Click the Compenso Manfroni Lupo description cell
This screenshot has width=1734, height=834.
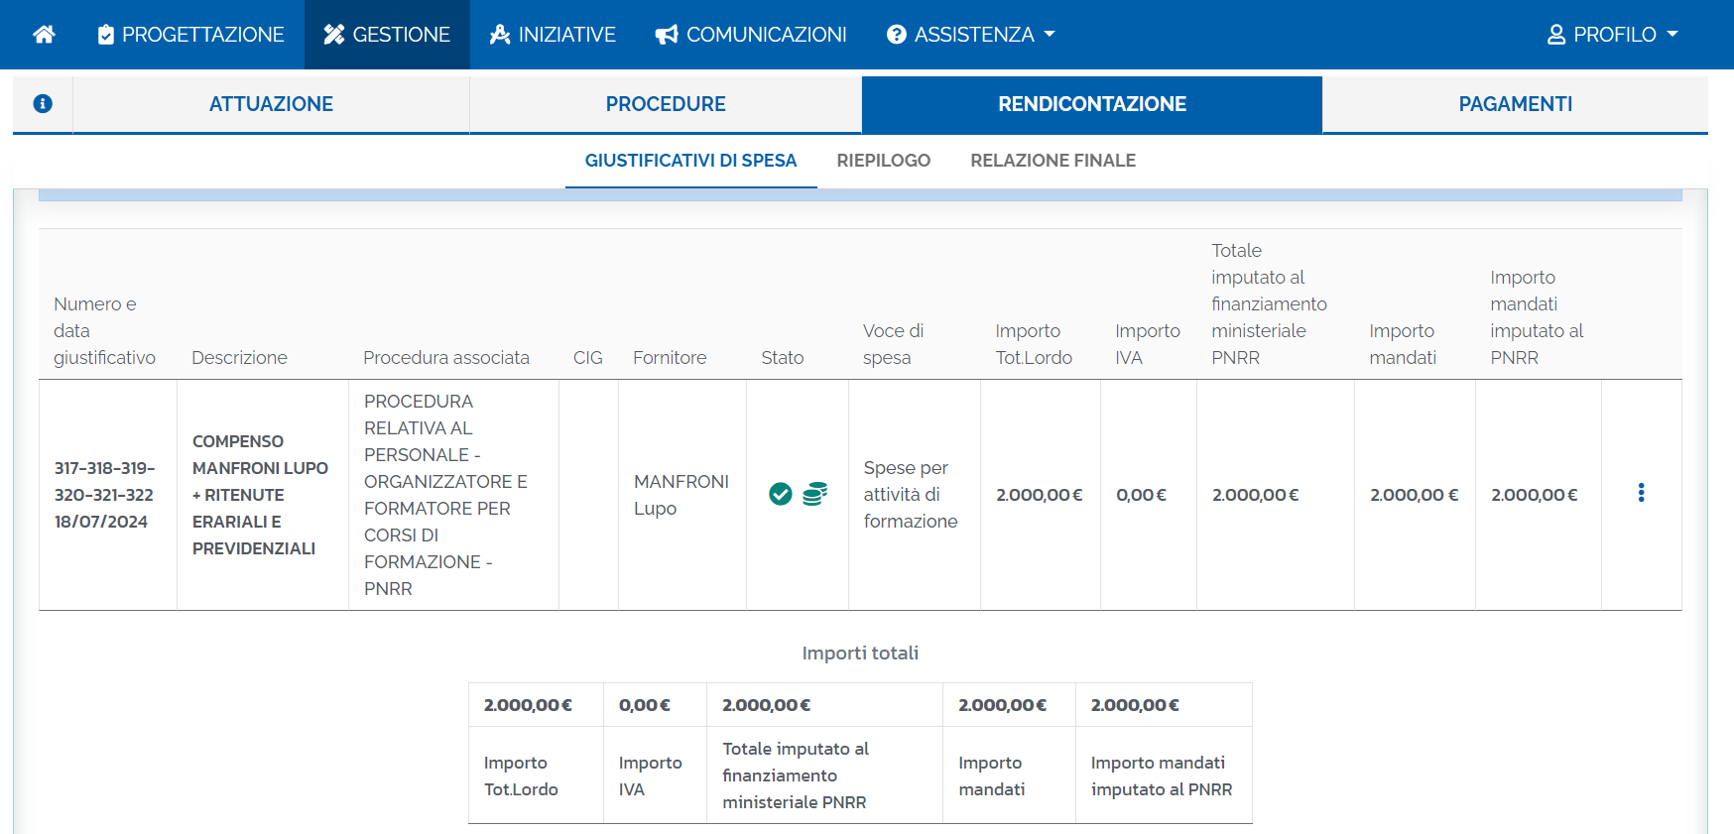click(260, 495)
